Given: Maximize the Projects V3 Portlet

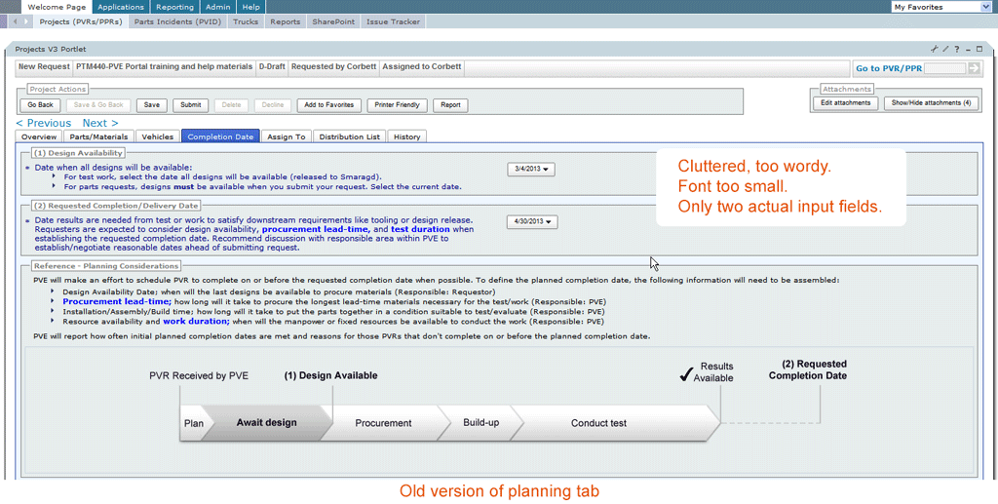Looking at the screenshot, I should [979, 49].
